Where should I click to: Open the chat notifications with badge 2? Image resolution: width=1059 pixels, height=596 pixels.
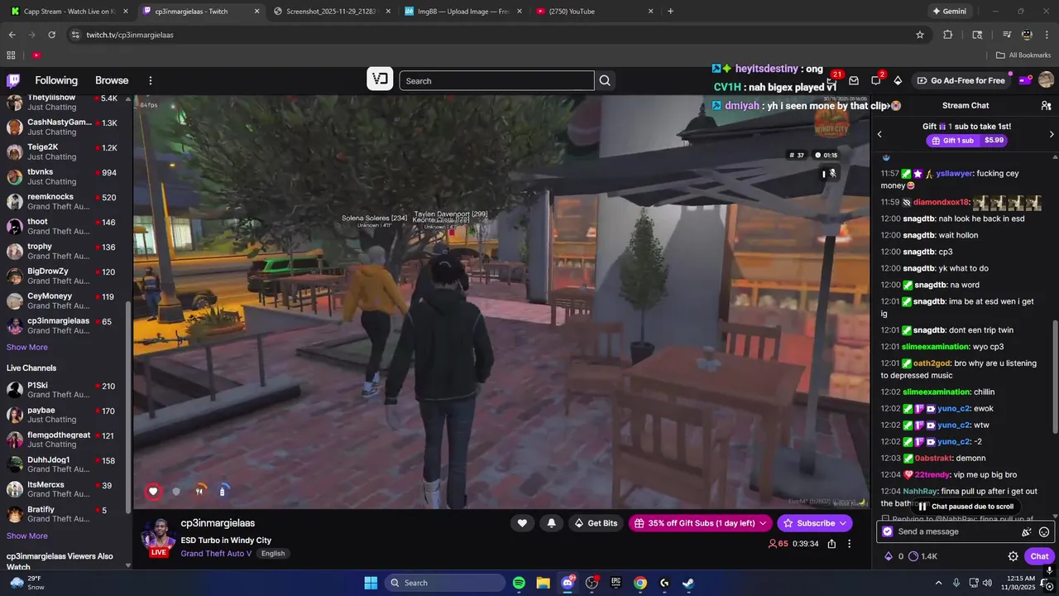pos(876,80)
